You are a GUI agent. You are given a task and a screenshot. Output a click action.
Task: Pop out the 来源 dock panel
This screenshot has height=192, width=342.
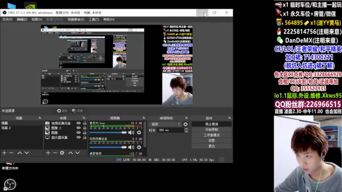[84, 118]
